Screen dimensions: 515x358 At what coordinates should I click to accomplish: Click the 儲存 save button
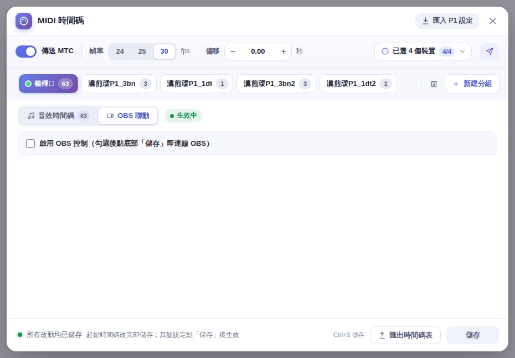(472, 335)
